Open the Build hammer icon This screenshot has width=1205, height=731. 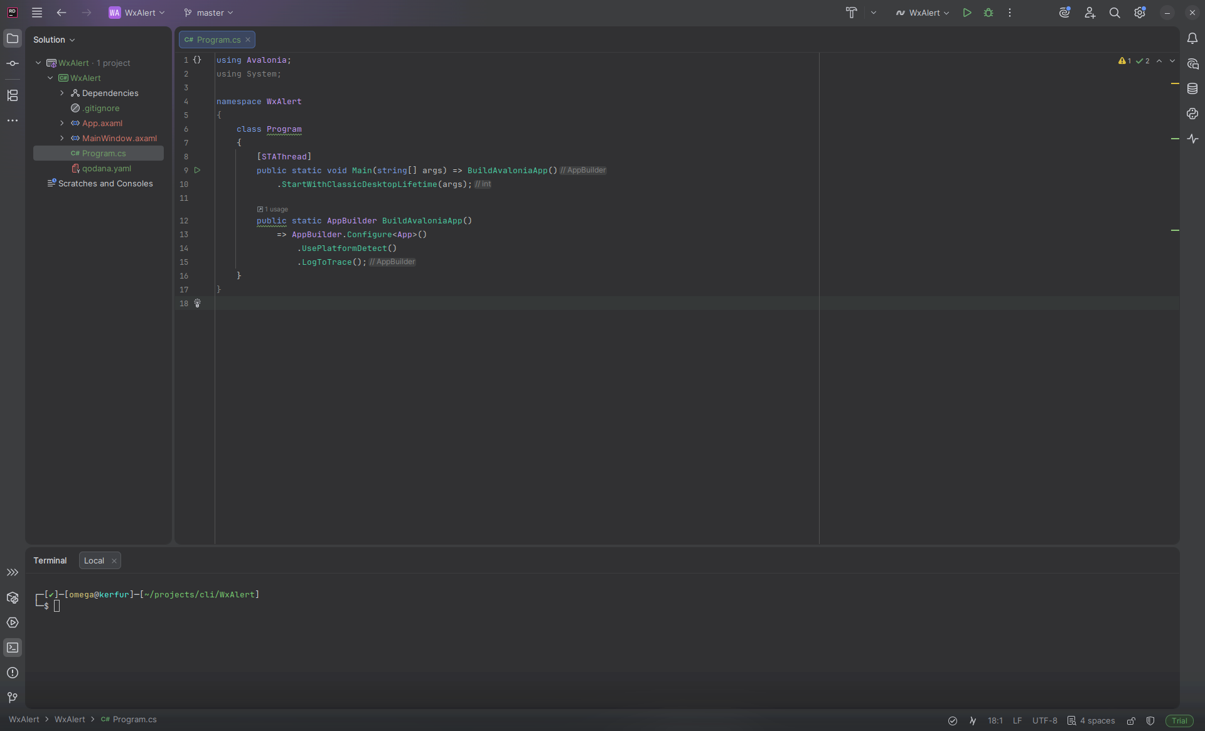(851, 13)
